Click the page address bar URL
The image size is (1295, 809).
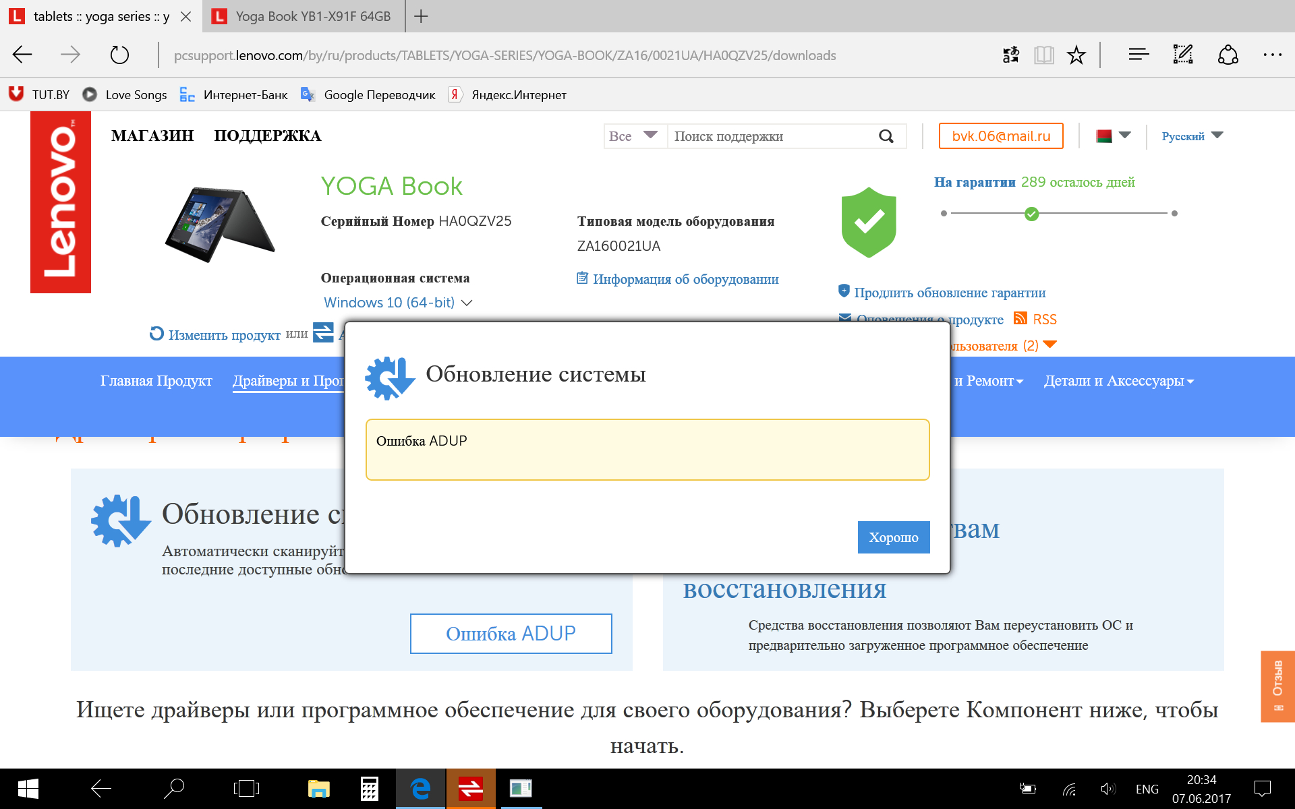coord(505,55)
